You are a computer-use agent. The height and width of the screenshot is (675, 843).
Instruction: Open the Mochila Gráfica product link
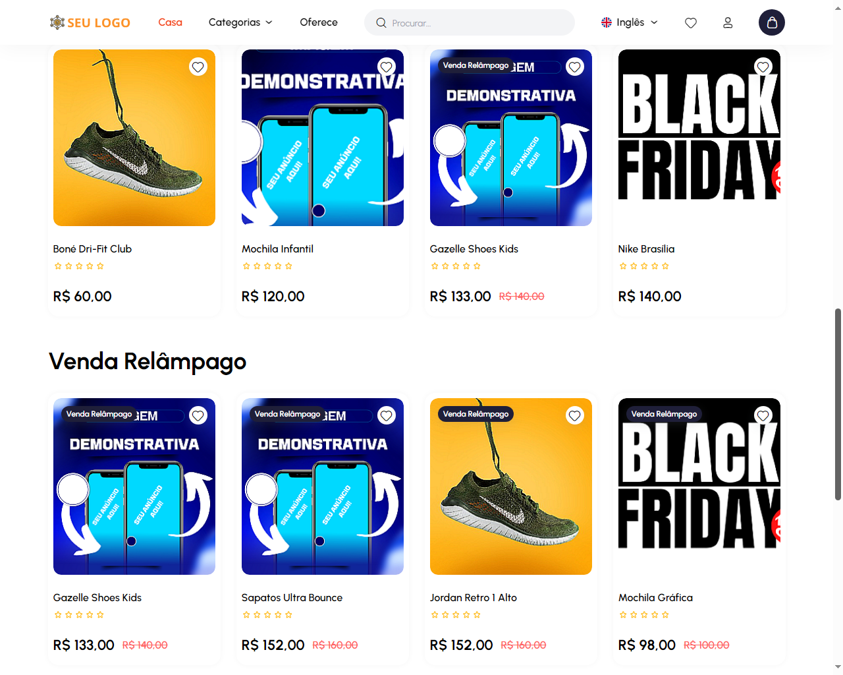655,598
